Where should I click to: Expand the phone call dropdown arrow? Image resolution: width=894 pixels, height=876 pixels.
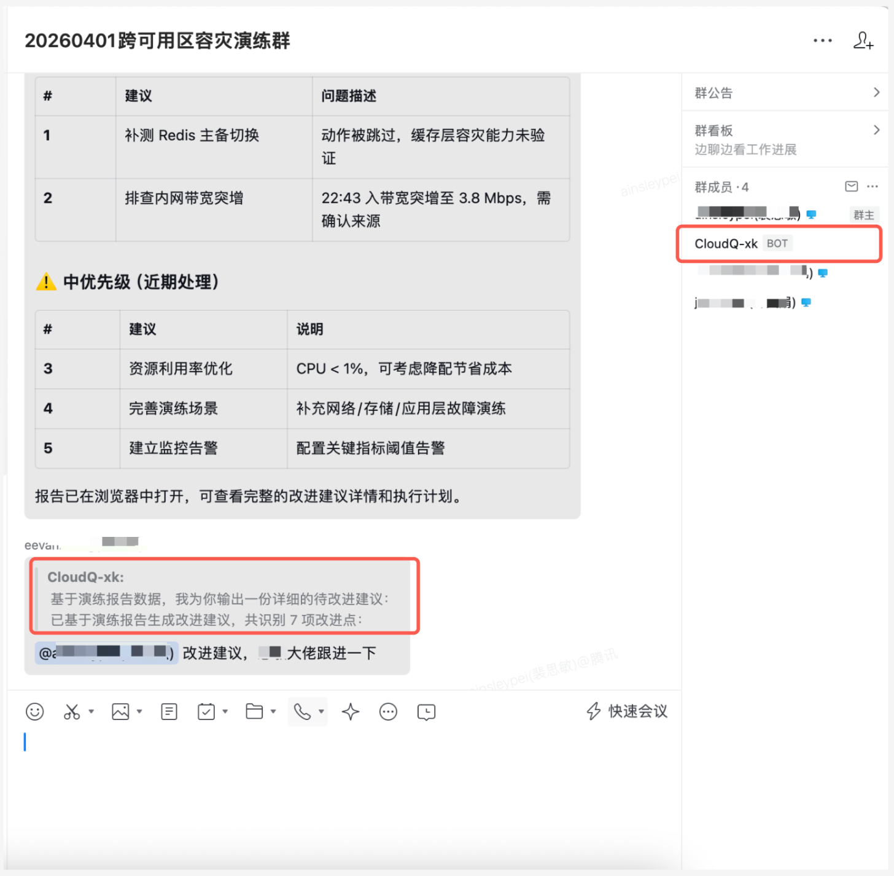321,711
